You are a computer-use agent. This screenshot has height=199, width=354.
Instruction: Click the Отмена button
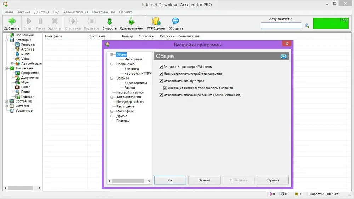coord(204,180)
